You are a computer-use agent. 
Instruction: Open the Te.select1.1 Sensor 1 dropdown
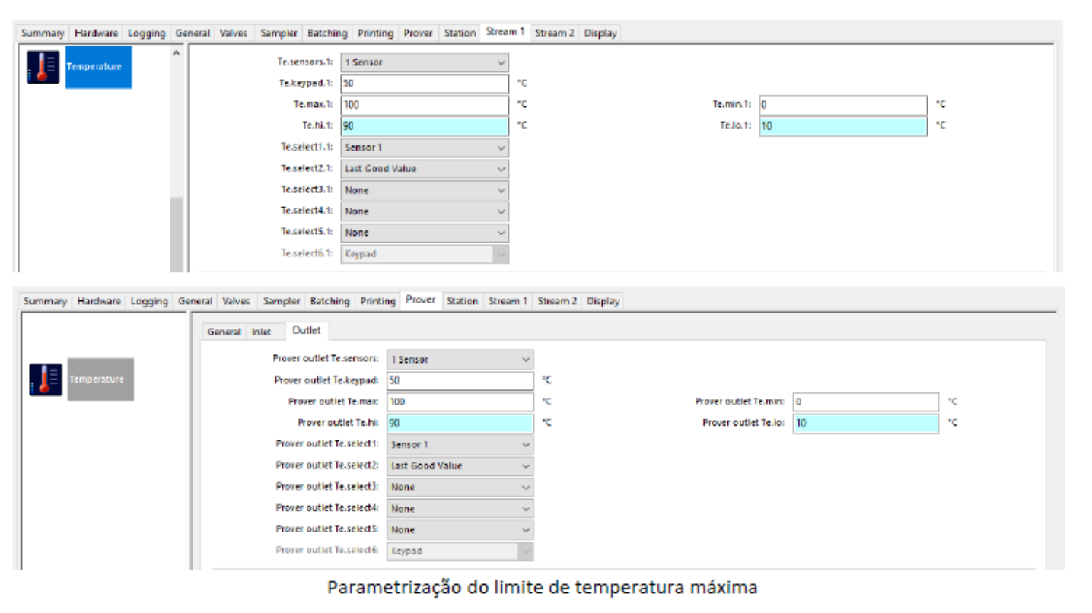click(425, 148)
